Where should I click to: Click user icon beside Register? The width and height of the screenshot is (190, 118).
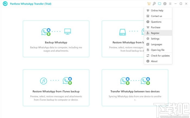click(x=148, y=33)
